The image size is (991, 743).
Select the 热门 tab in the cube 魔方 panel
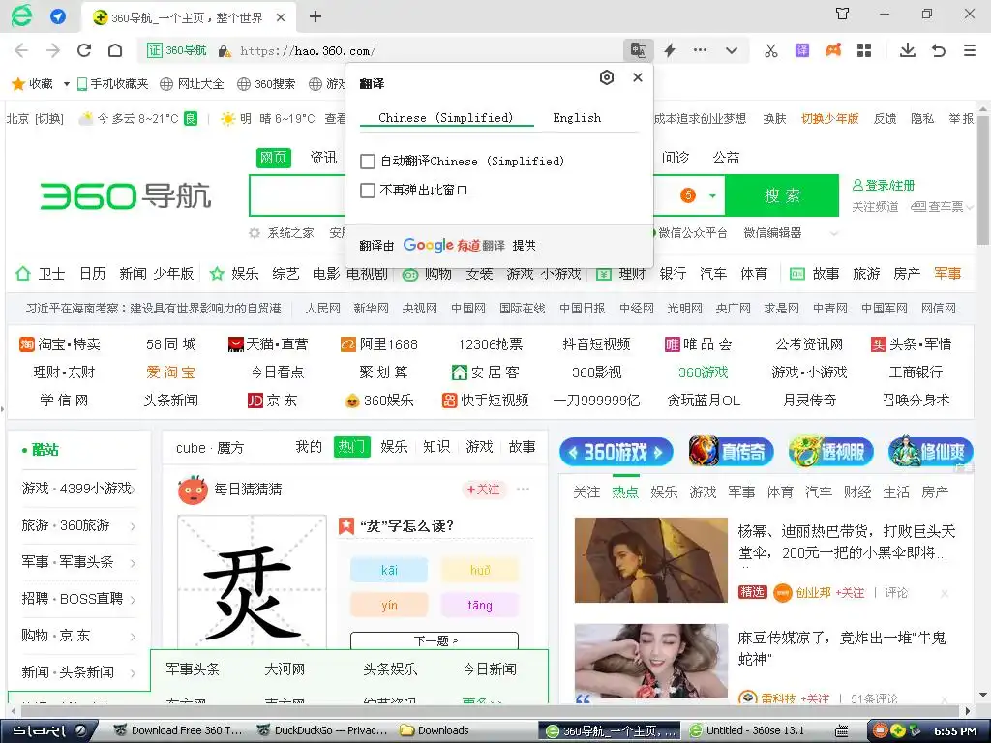coord(352,447)
